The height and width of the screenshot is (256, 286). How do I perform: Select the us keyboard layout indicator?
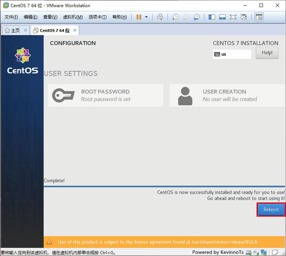point(232,54)
